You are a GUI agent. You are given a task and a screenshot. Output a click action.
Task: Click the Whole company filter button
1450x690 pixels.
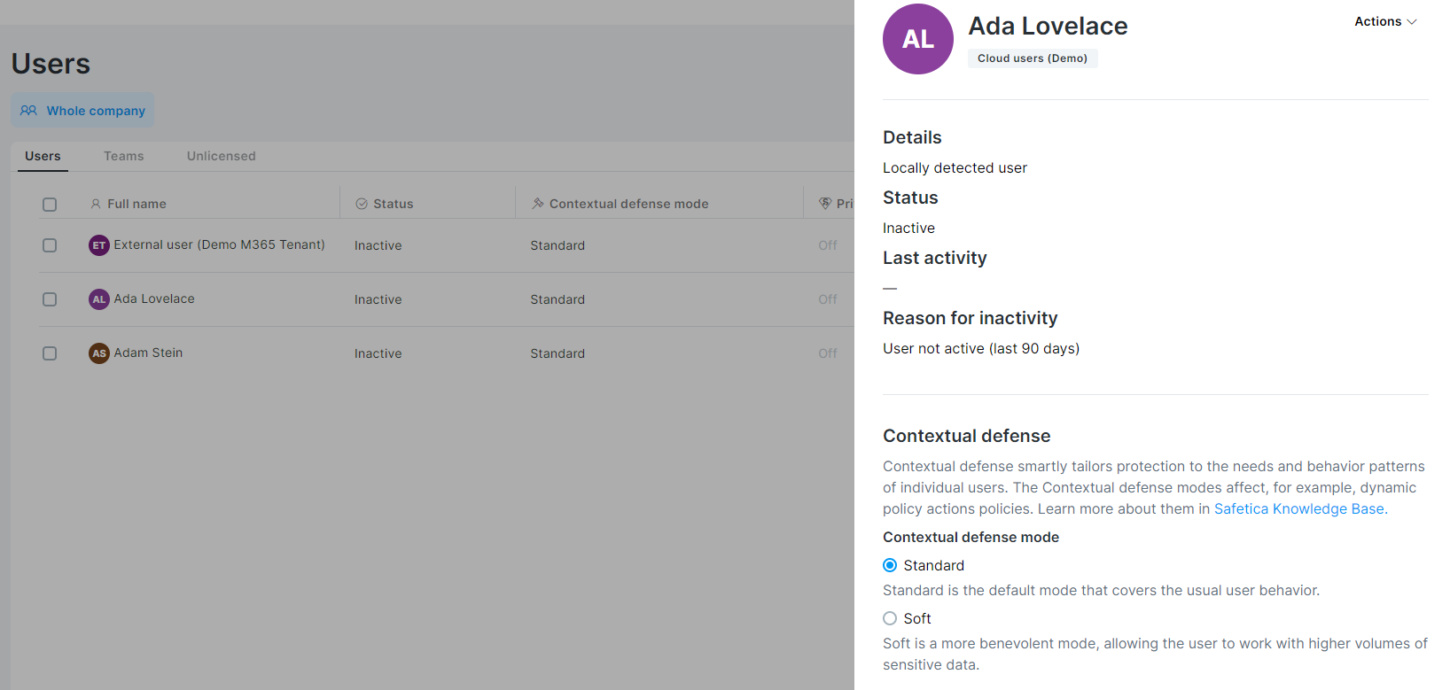(x=82, y=111)
